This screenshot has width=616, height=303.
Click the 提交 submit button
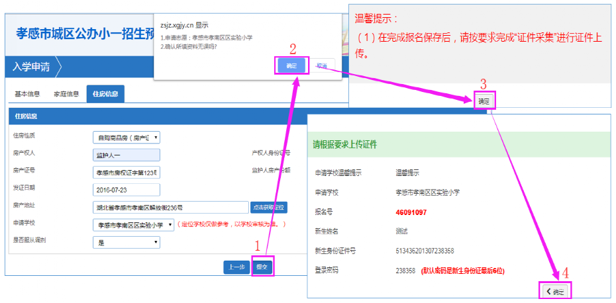(x=262, y=267)
